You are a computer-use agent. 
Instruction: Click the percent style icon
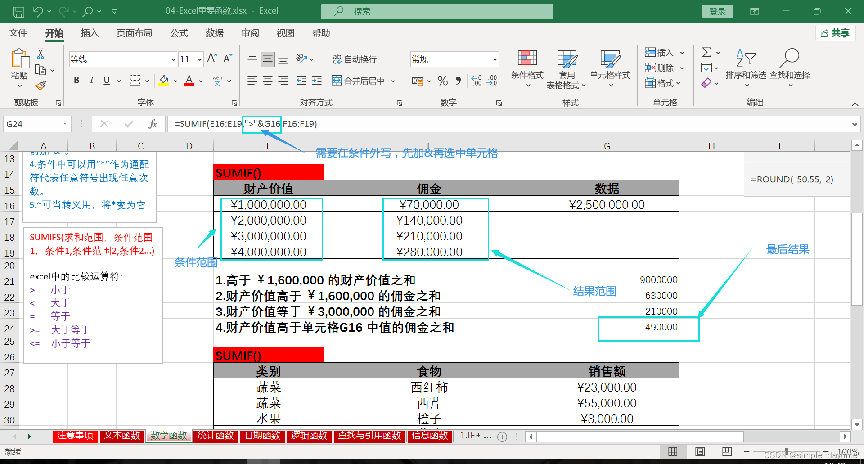click(443, 81)
